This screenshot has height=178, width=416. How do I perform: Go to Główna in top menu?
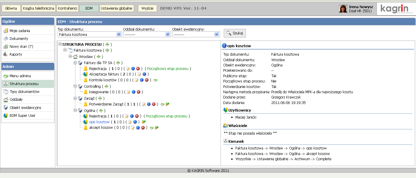11,8
